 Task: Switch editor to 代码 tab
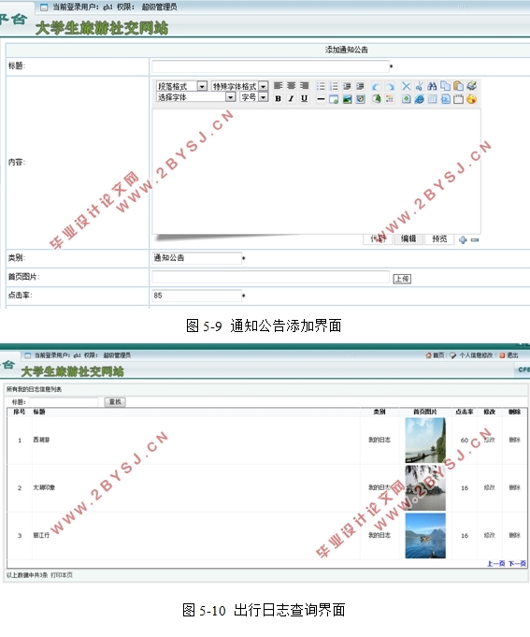378,239
